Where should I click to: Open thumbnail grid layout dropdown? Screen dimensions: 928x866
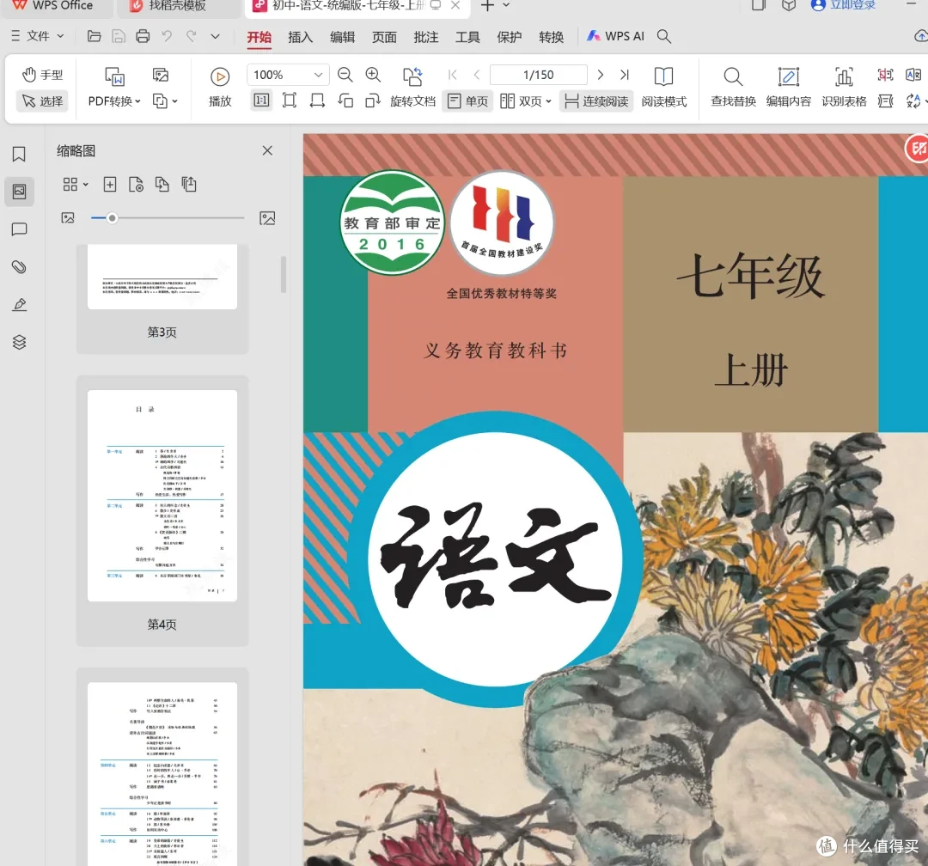[76, 184]
